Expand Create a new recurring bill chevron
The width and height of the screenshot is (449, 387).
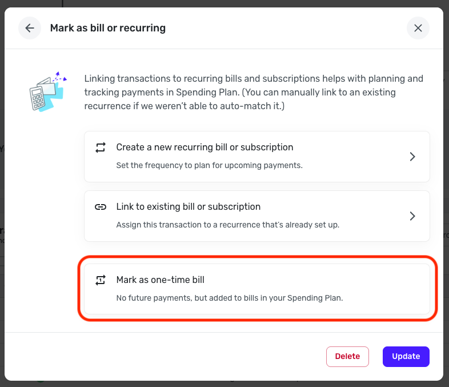pyautogui.click(x=412, y=157)
